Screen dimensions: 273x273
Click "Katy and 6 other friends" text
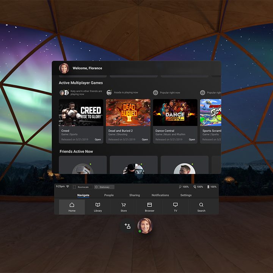coord(86,93)
